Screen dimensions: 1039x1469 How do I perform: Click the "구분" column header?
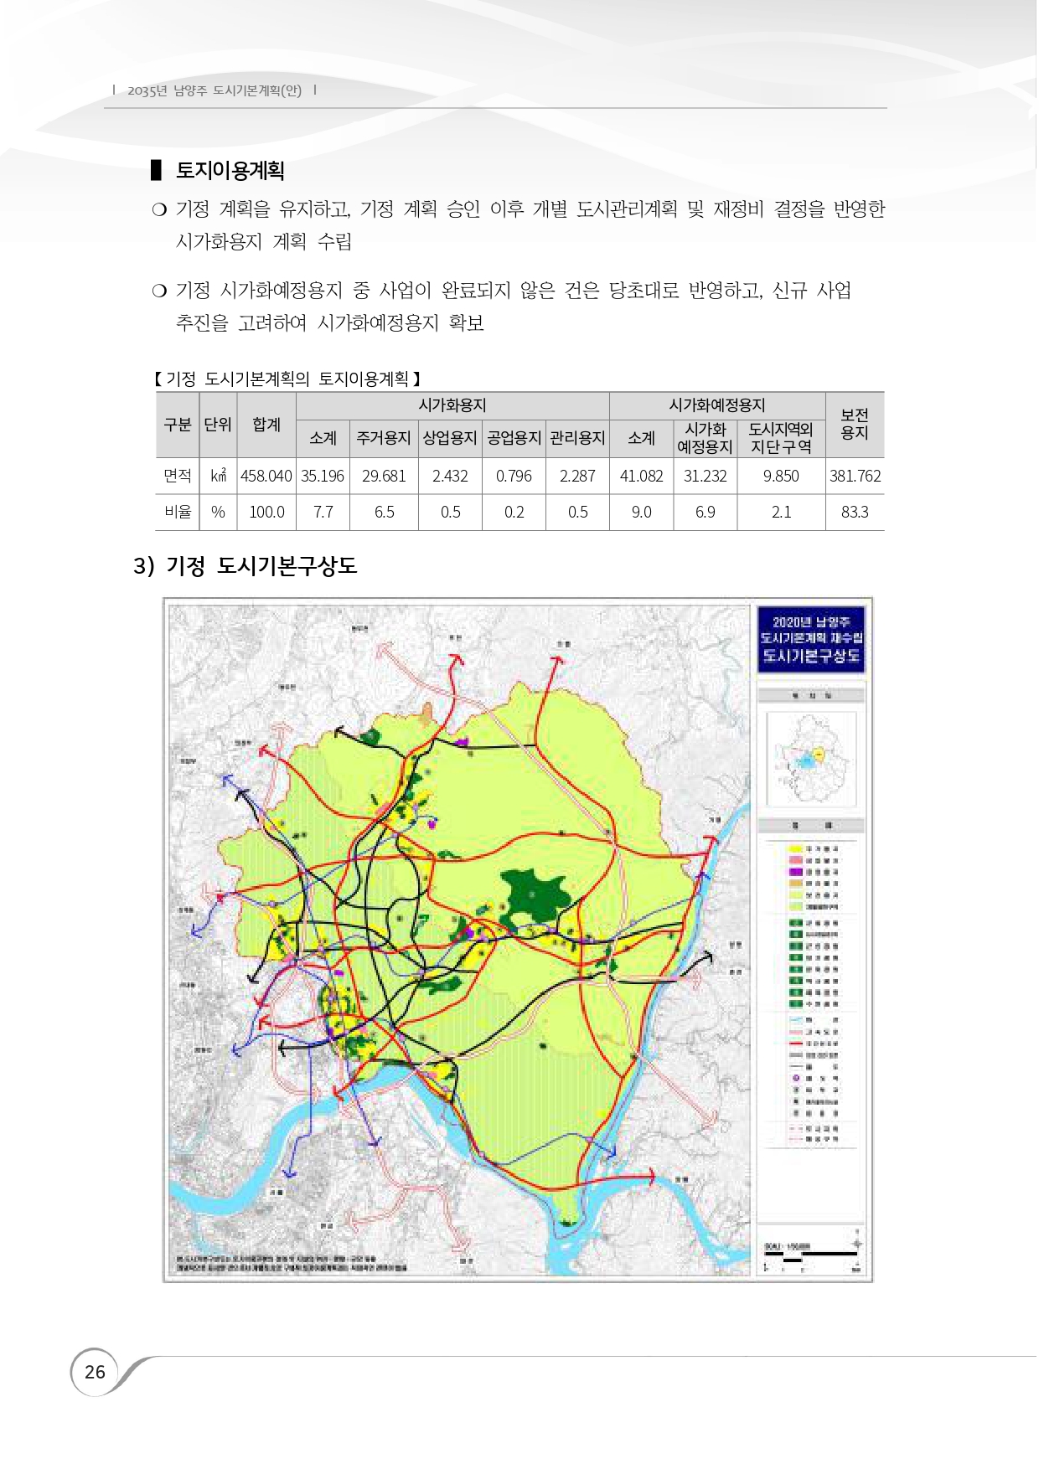(x=178, y=425)
